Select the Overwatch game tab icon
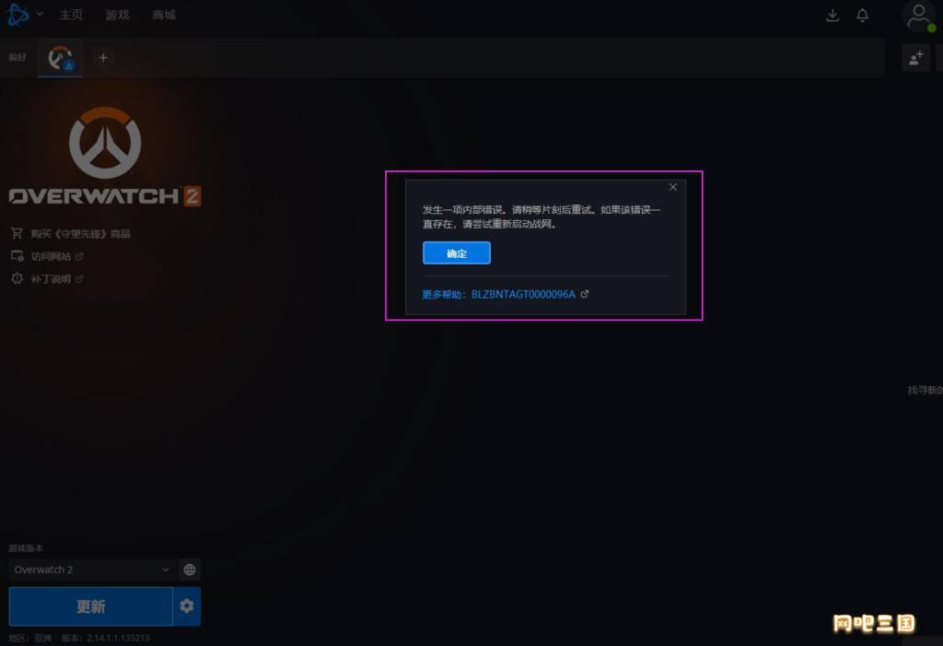The width and height of the screenshot is (943, 646). [60, 58]
